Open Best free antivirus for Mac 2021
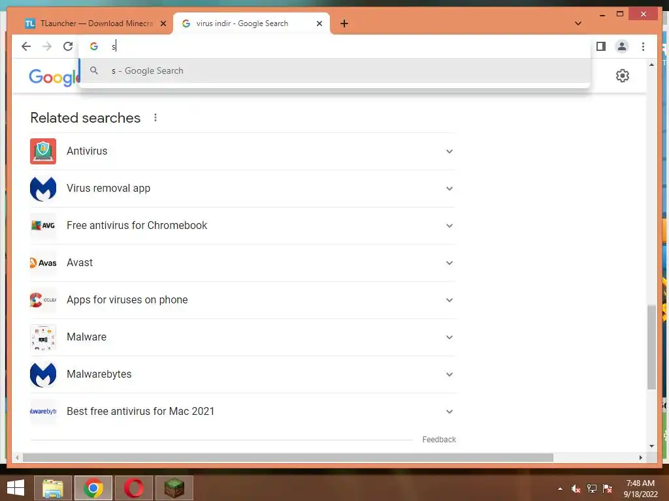The width and height of the screenshot is (669, 501). coord(140,412)
